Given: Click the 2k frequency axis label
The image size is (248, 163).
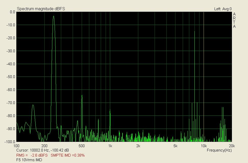Looking at the screenshot, I should [x=138, y=146].
